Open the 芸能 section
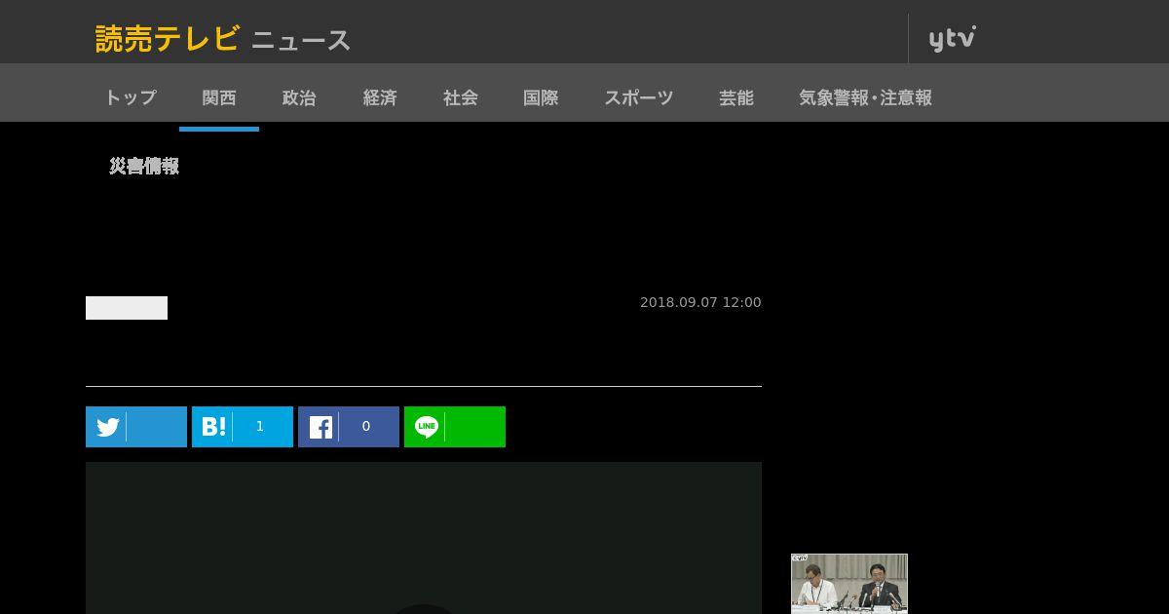This screenshot has width=1169, height=614. (736, 97)
